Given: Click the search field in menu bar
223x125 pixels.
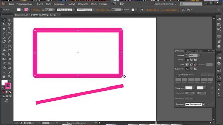Looking at the screenshot, I should [191, 4].
